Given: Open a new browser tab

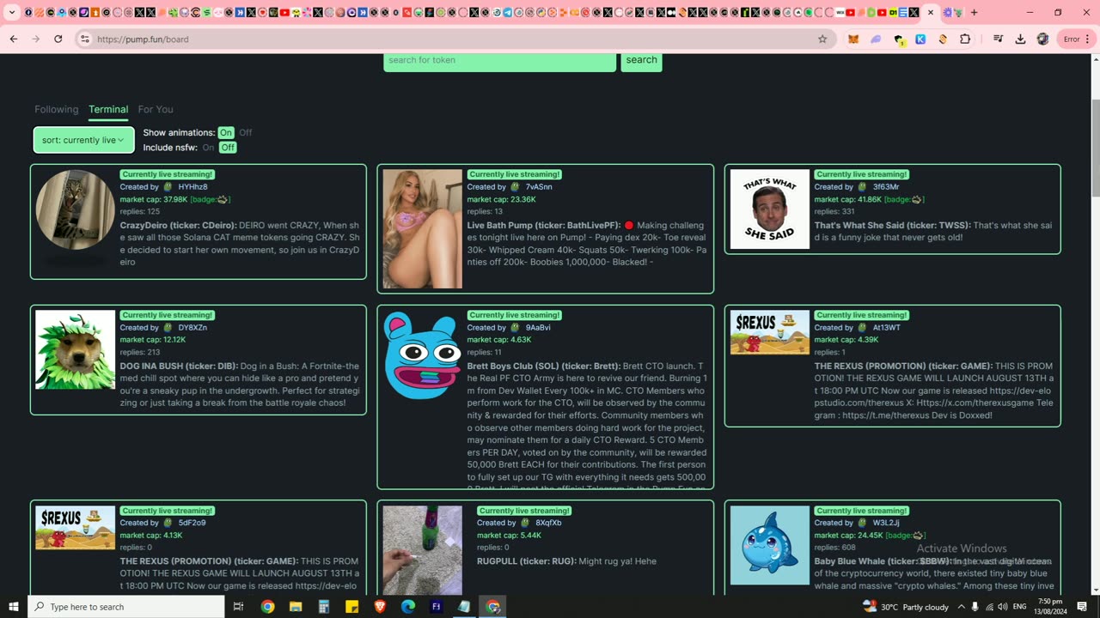Looking at the screenshot, I should (x=974, y=13).
